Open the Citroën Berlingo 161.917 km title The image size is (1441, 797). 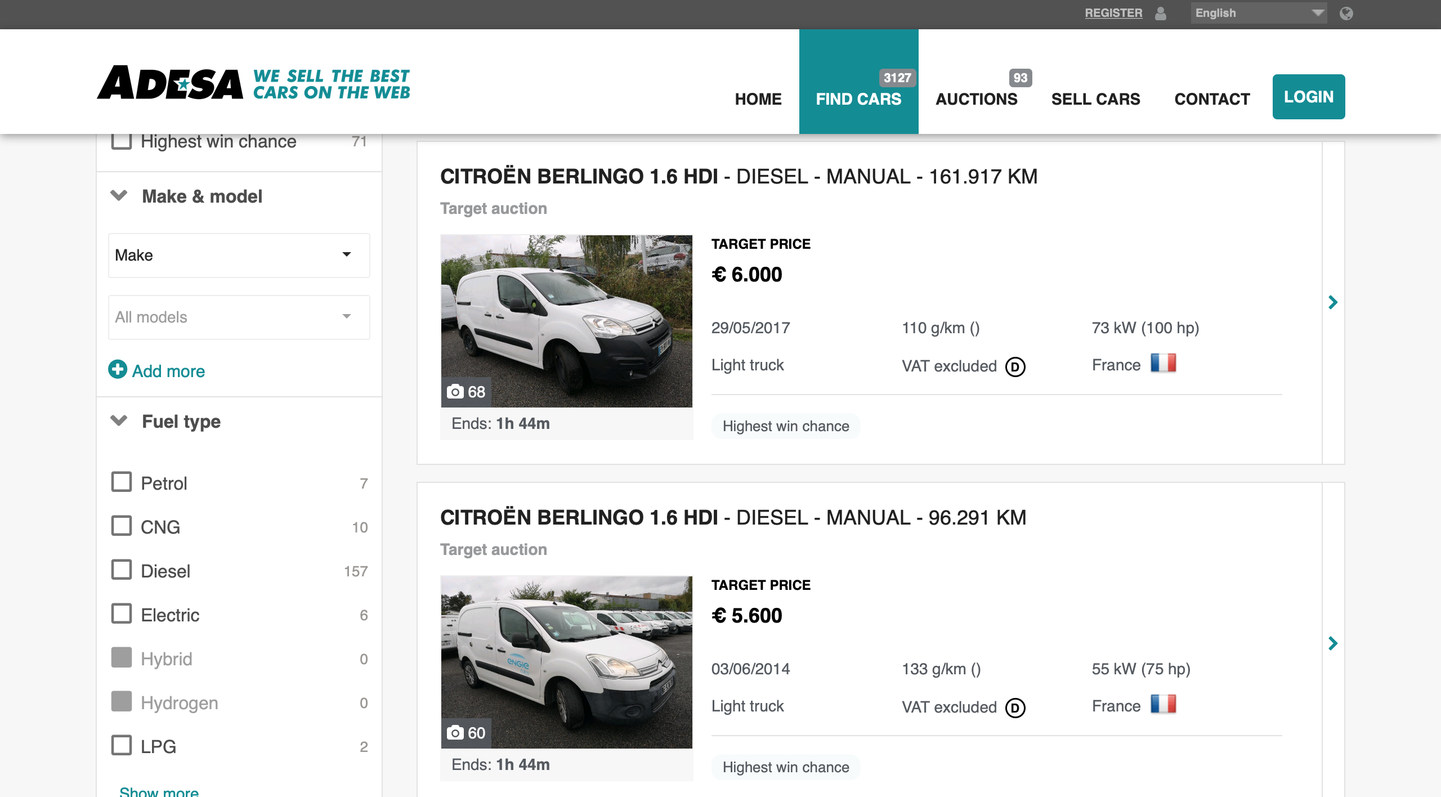point(739,177)
